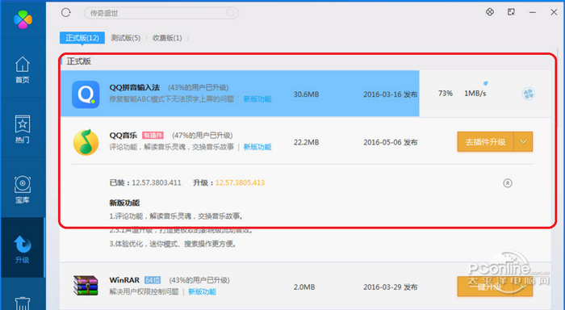This screenshot has height=310, width=565.
Task: Open the 宝库 software library section
Action: coord(23,190)
